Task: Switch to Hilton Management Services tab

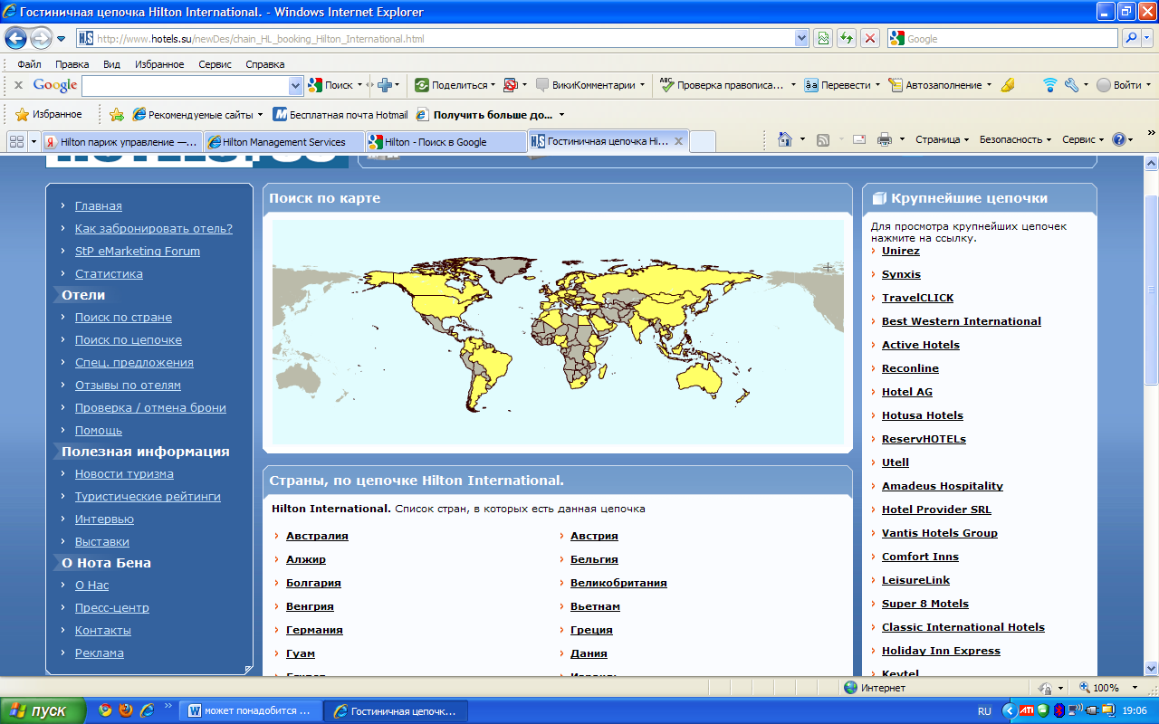Action: pos(284,142)
